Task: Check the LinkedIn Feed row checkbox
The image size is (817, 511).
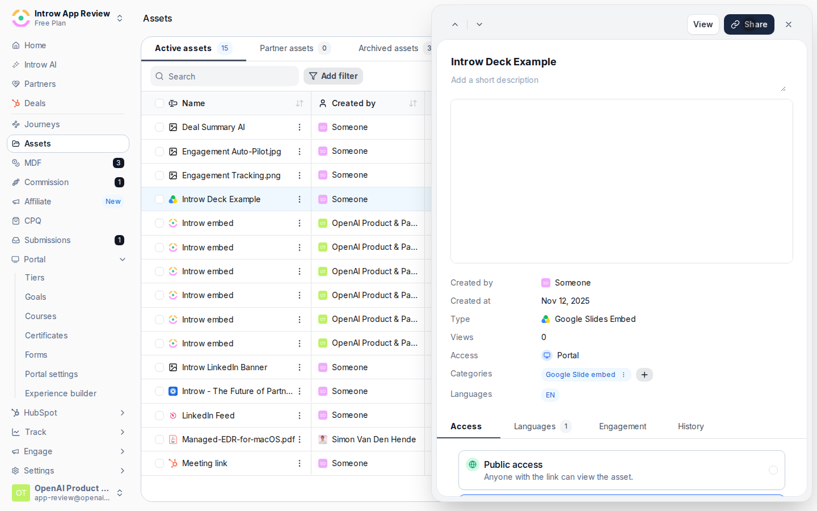Action: 159,416
